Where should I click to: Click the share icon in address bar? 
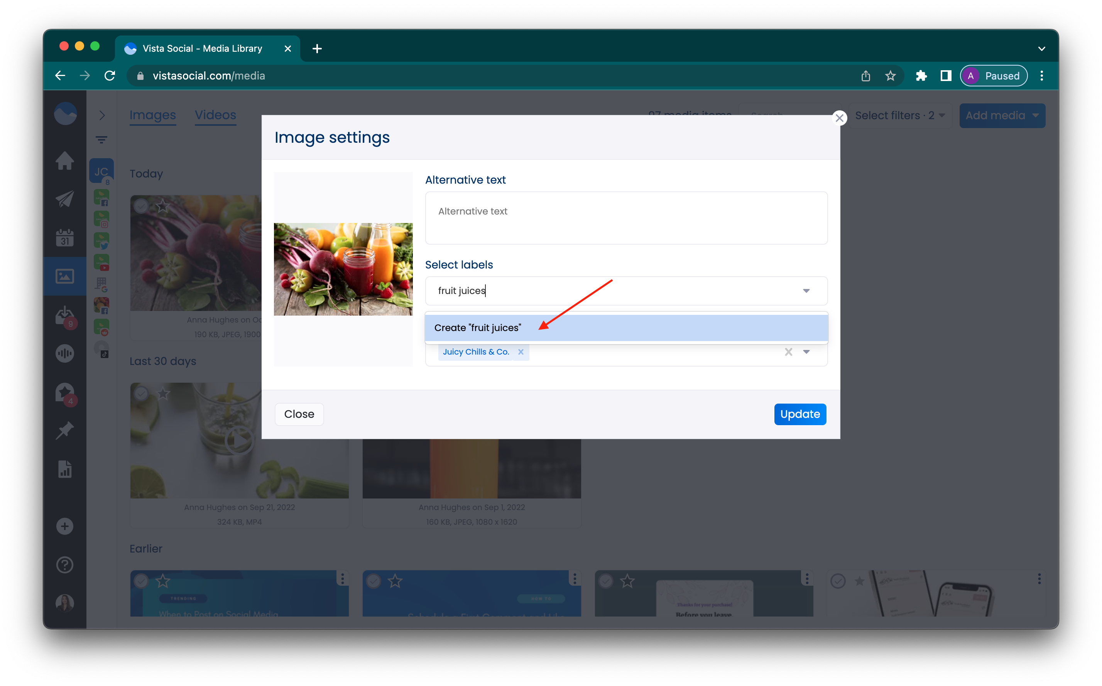point(865,76)
